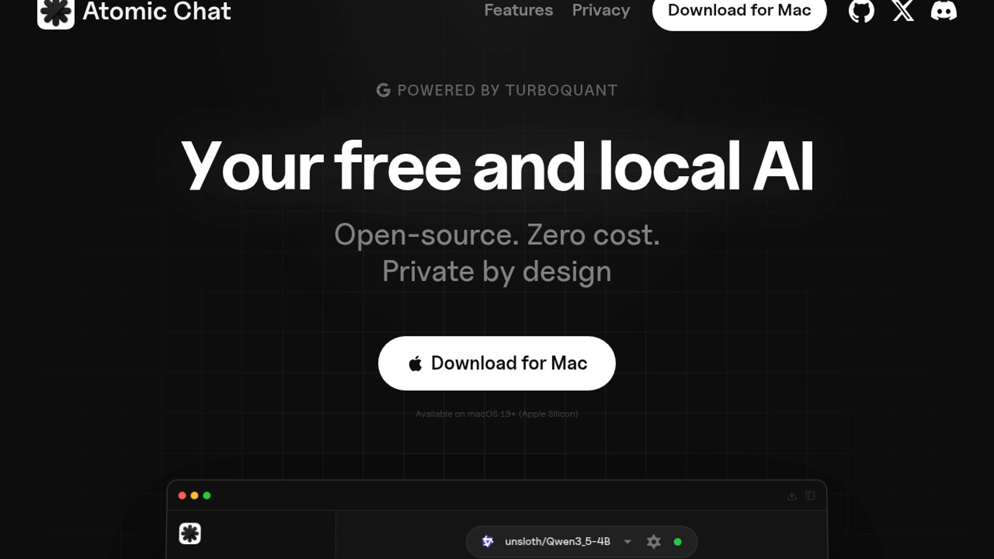Click the Atomic Chat logo in header
The width and height of the screenshot is (994, 559).
(56, 13)
